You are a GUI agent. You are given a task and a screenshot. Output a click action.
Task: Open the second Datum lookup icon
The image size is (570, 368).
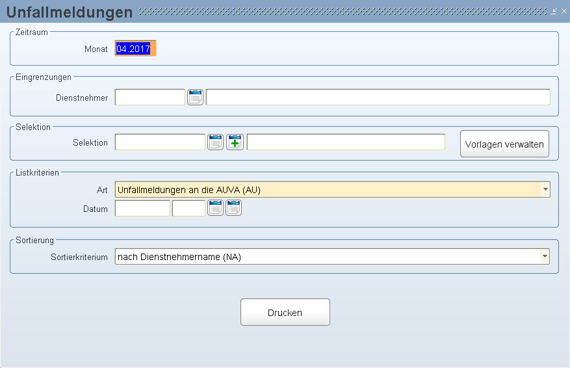click(x=233, y=208)
